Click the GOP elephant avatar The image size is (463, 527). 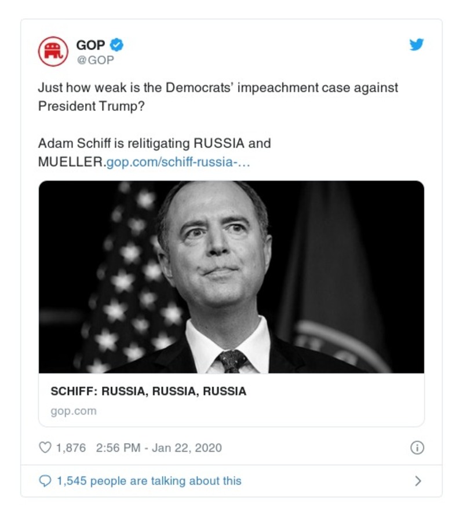[x=53, y=51]
